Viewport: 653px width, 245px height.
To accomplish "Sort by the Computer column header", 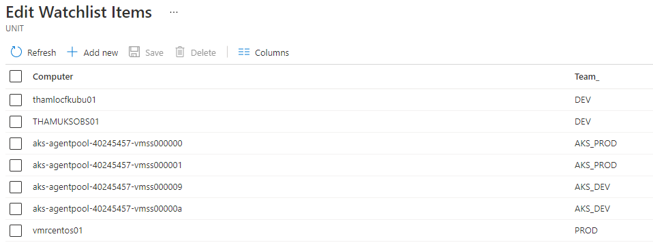I will click(x=53, y=76).
